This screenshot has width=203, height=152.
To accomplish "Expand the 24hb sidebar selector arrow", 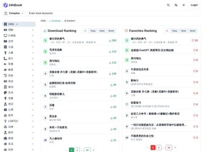I will (x=17, y=24).
